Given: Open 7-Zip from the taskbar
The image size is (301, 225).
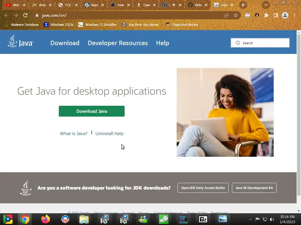Looking at the screenshot, I should (x=203, y=219).
